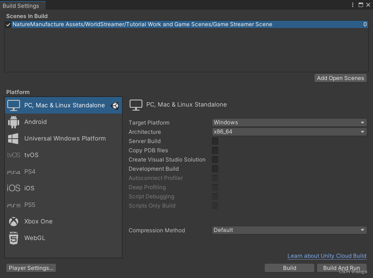The image size is (373, 278).
Task: Click the Target Platform label
Action: coord(149,123)
